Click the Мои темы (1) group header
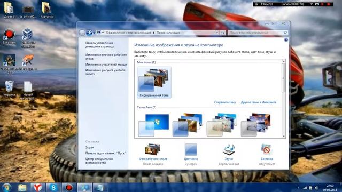The height and width of the screenshot is (192, 342). click(146, 62)
